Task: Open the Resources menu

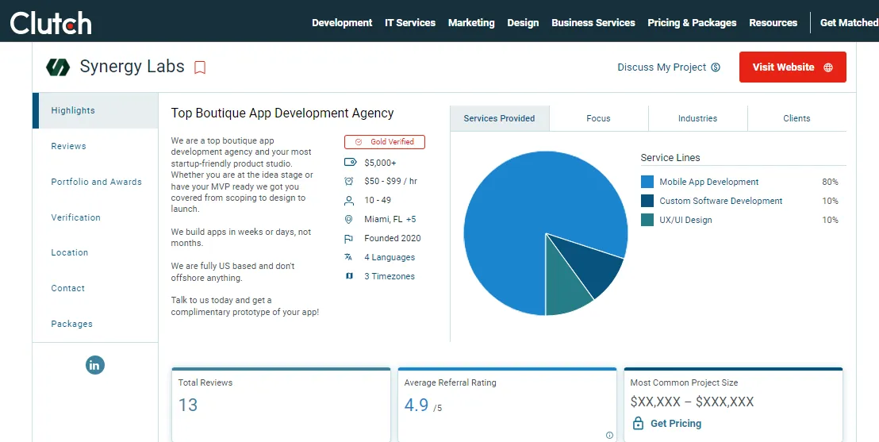Action: (x=773, y=23)
